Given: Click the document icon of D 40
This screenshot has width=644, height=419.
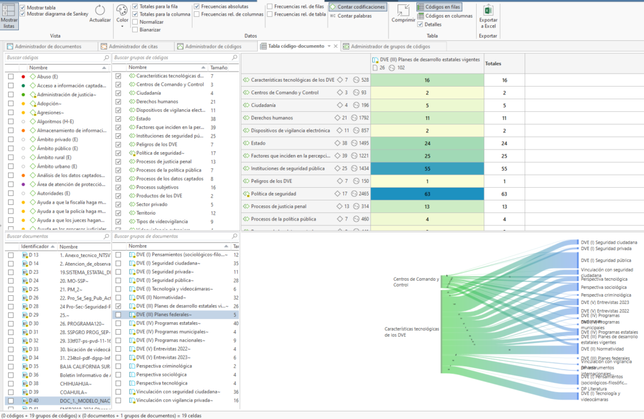Looking at the screenshot, I should pos(25,401).
